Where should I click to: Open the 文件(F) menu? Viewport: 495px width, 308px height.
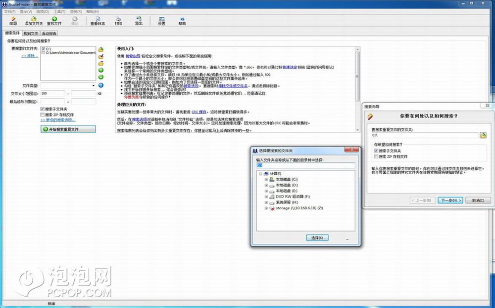pyautogui.click(x=9, y=12)
